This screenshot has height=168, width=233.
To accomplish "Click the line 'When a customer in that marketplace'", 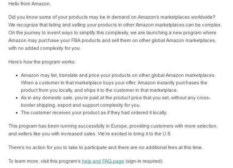I will [x=114, y=83].
